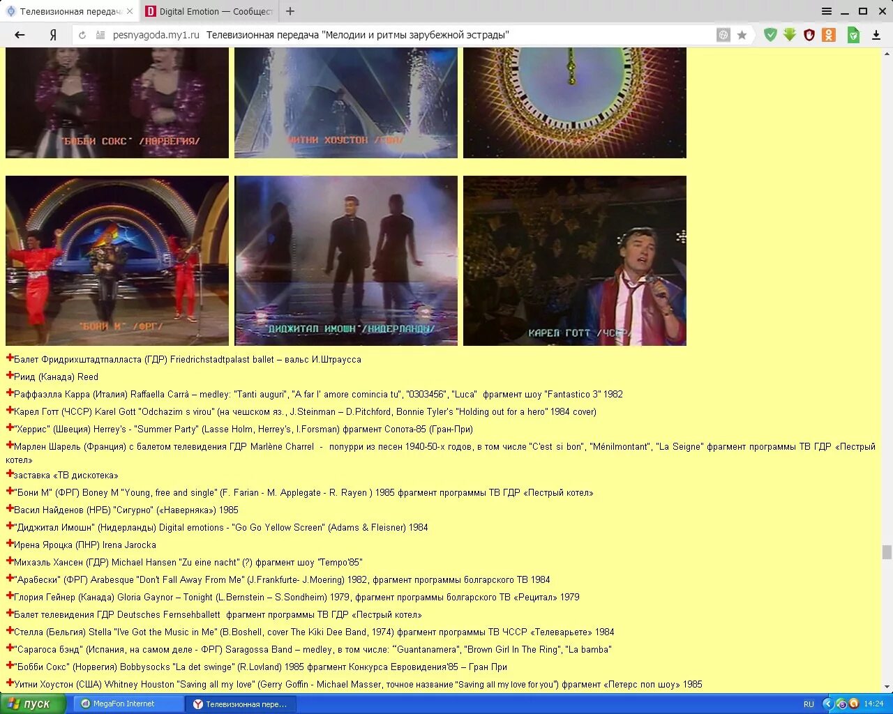Reload the page with the refresh icon
Viewport: 893px width, 714px height.
[x=82, y=35]
